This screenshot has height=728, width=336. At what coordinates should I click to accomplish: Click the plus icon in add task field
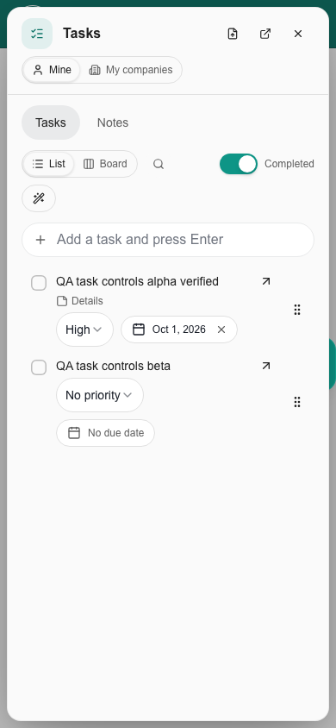[x=40, y=240]
